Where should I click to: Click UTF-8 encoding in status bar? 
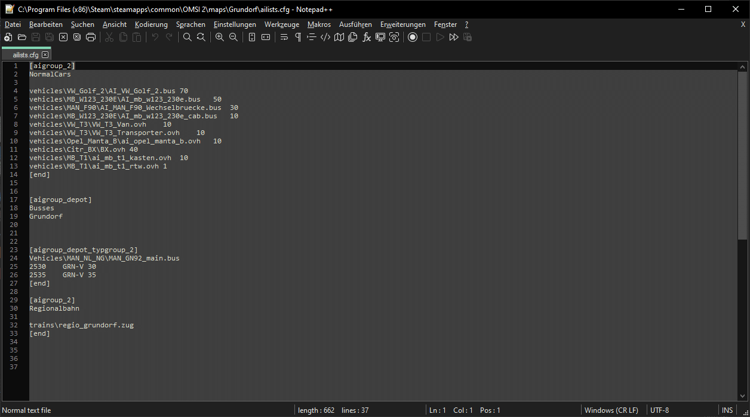(660, 410)
